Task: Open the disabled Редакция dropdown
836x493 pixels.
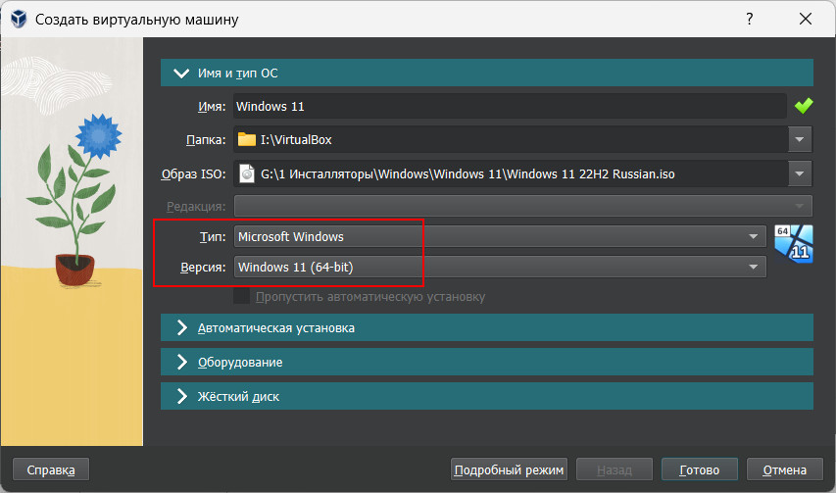Action: [523, 206]
